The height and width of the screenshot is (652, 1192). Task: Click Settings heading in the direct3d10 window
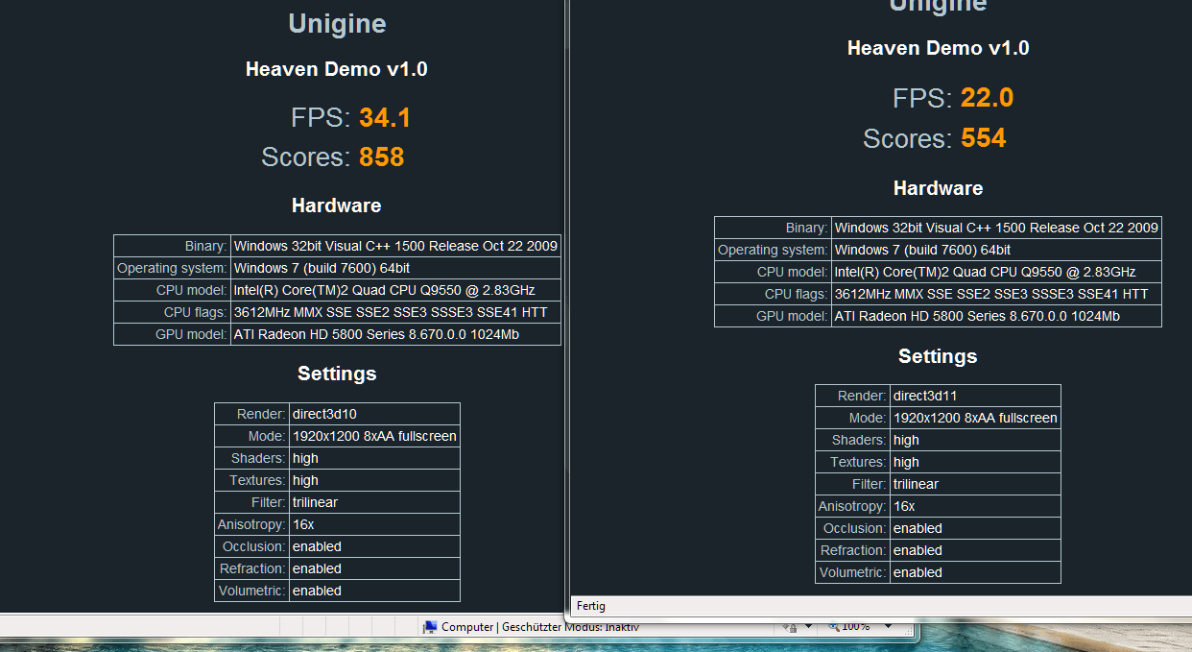click(337, 374)
